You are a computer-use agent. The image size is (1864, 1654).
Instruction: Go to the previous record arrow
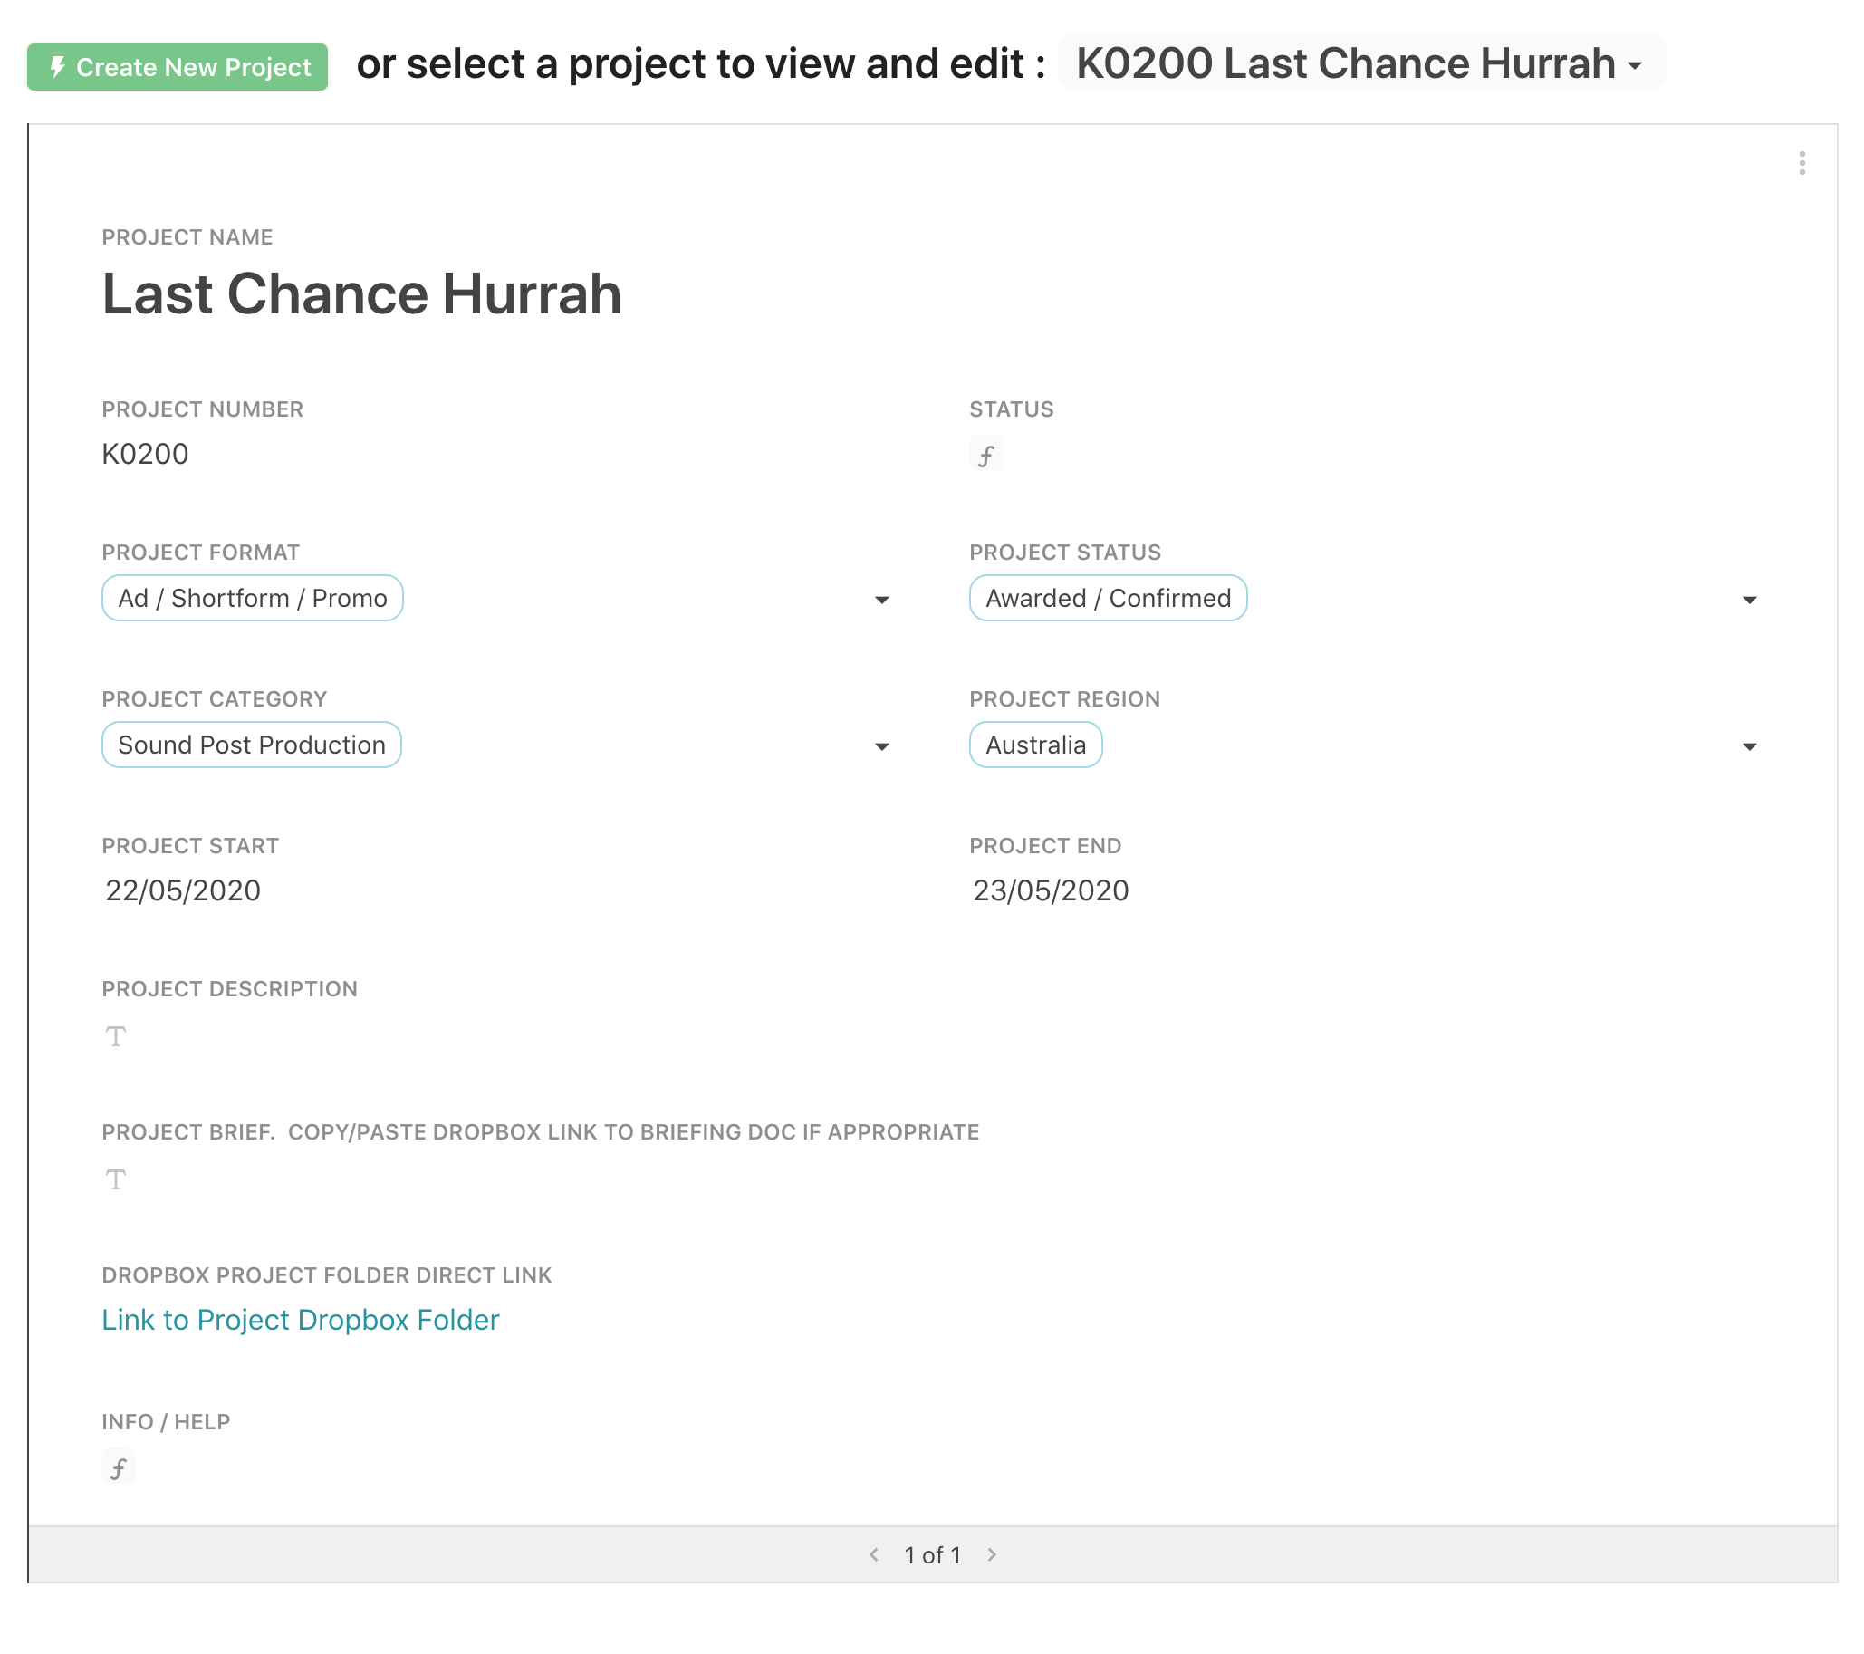point(874,1554)
